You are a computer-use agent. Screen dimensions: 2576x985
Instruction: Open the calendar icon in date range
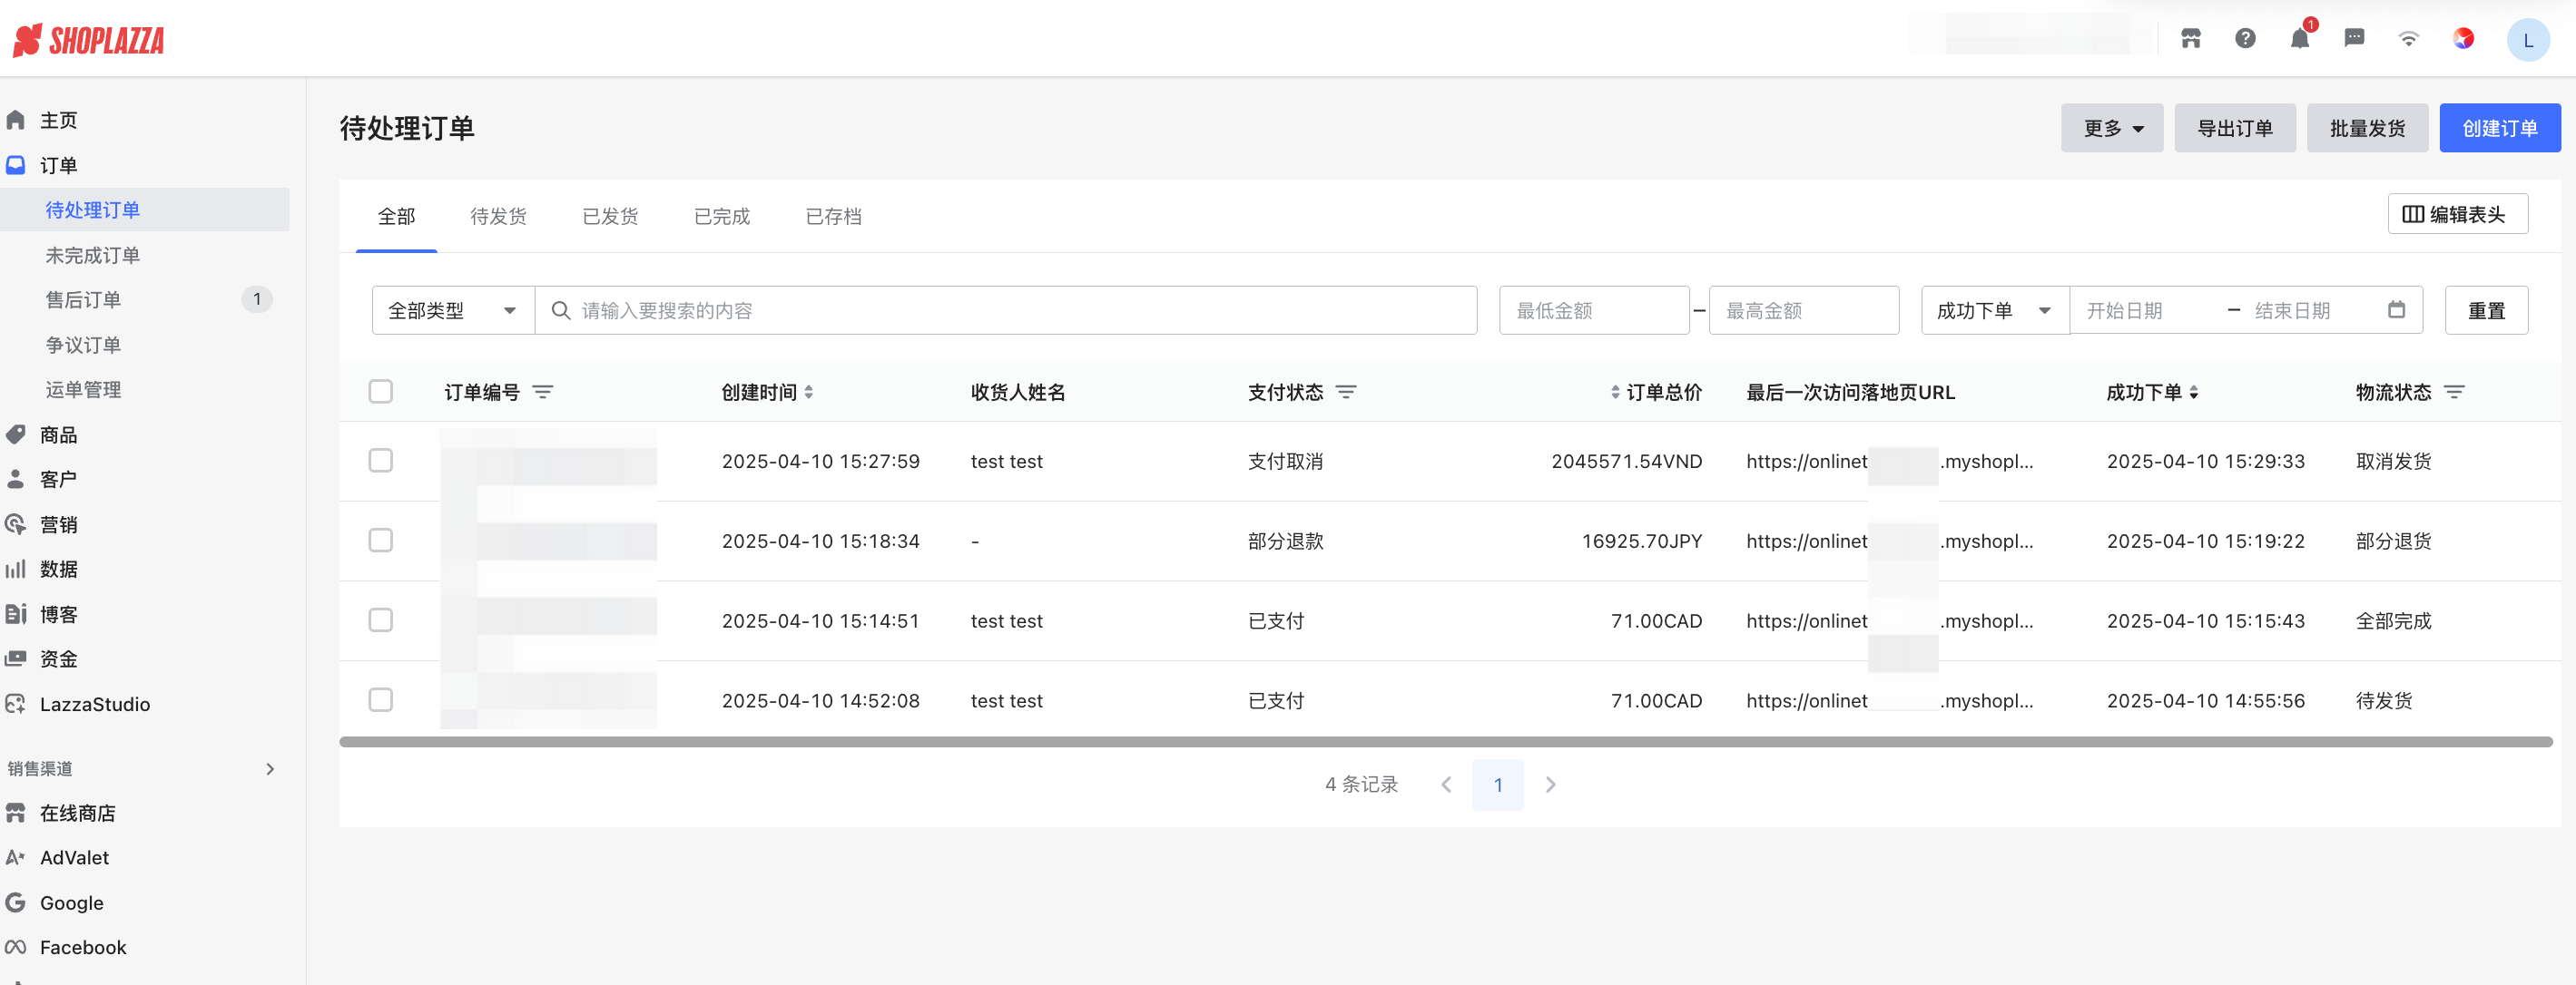(x=2396, y=309)
